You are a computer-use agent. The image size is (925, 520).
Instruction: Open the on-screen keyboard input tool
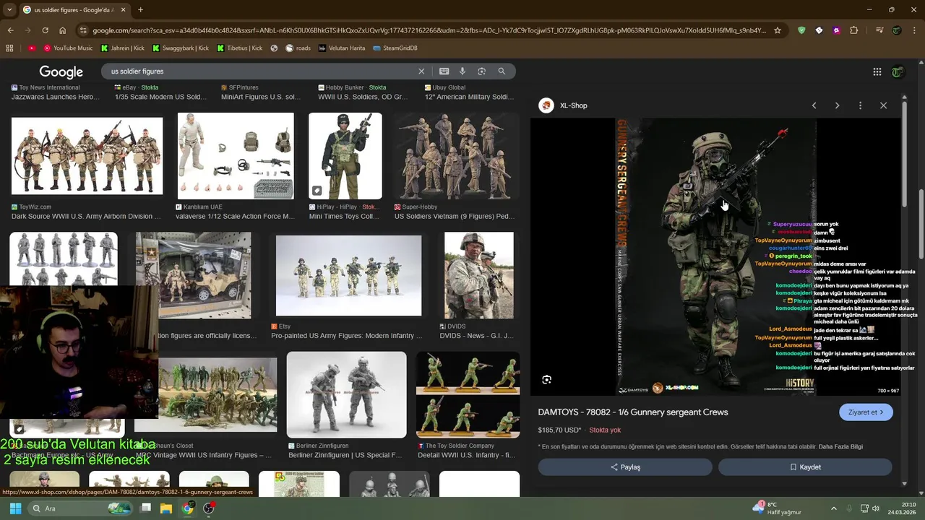tap(444, 71)
